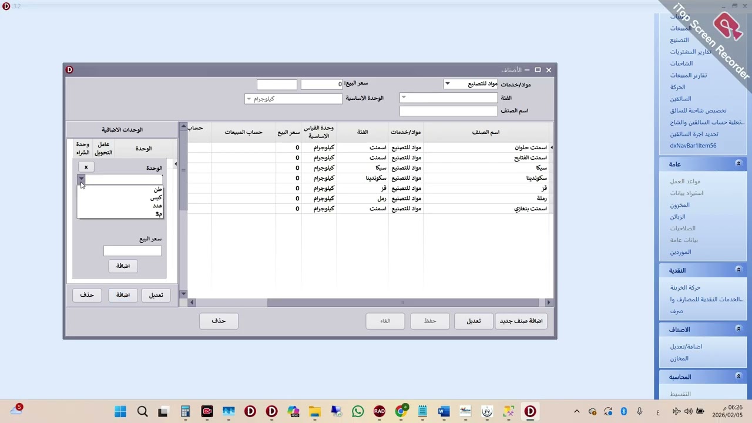Open المخازن sidebar link
The height and width of the screenshot is (423, 752).
tap(679, 358)
